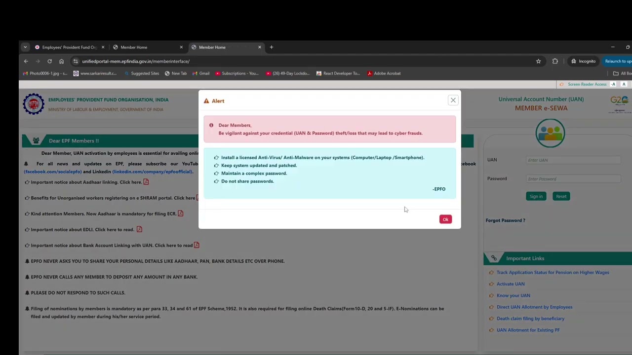Screen dimensions: 632x355
Task: Open Bank Account Linking notice PDF icon
Action: click(x=197, y=245)
